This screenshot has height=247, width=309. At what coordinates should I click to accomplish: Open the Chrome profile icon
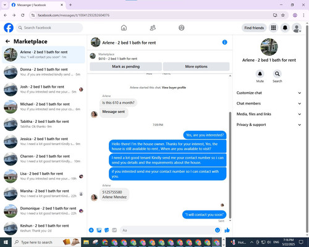click(295, 15)
